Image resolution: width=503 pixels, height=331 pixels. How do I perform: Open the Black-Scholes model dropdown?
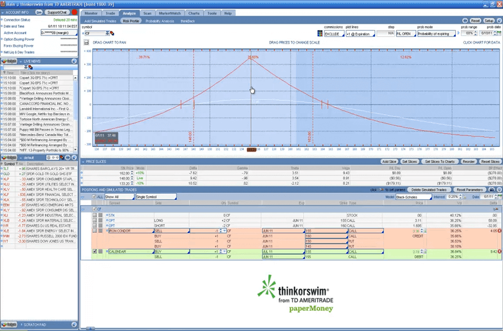coord(414,197)
